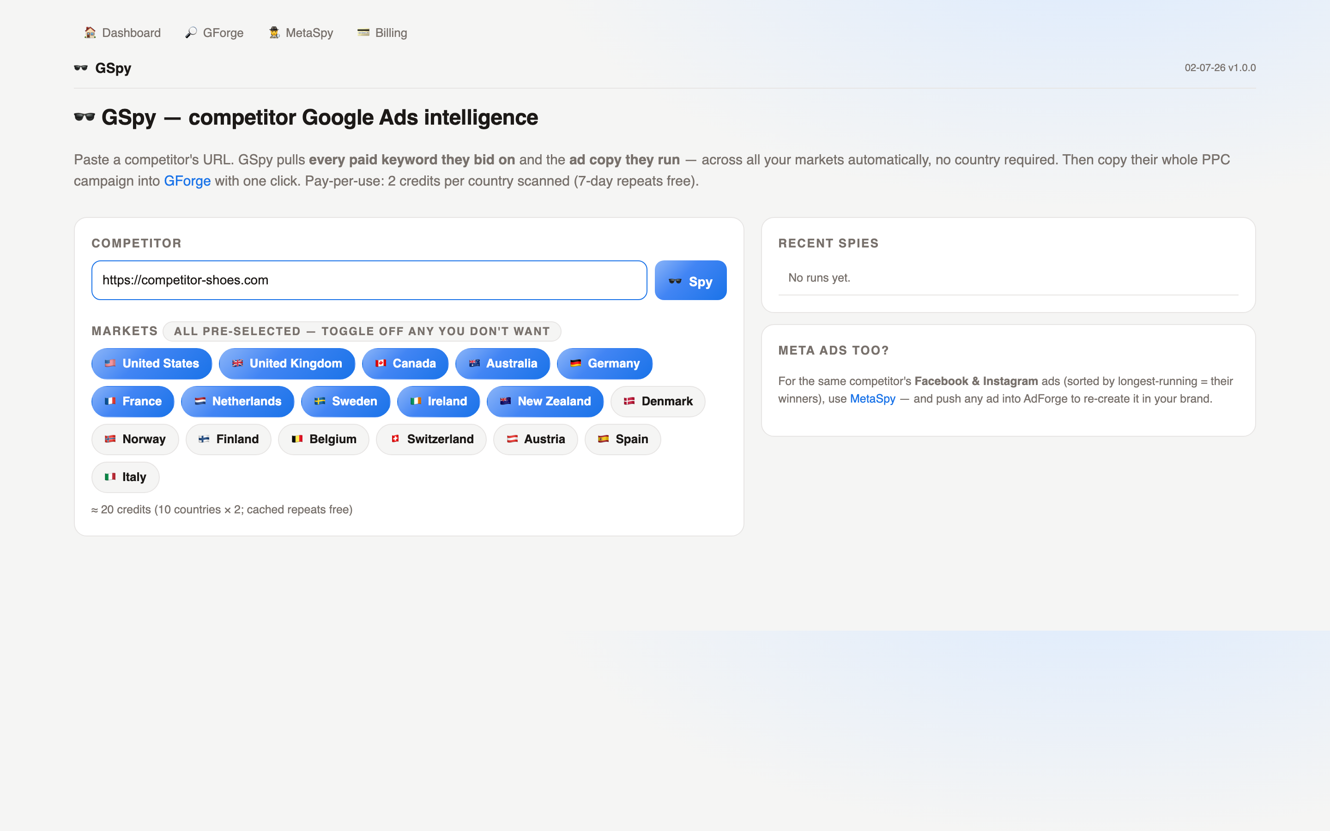This screenshot has width=1330, height=831.
Task: Deselect the Canada market chip
Action: click(x=405, y=363)
